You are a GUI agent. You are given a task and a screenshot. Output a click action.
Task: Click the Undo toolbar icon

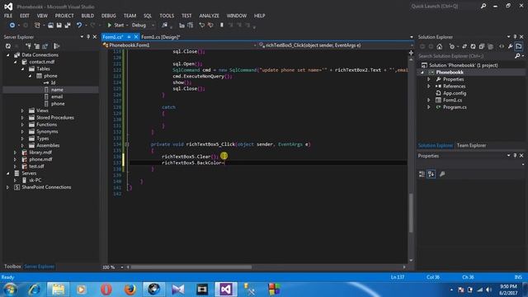click(79, 26)
